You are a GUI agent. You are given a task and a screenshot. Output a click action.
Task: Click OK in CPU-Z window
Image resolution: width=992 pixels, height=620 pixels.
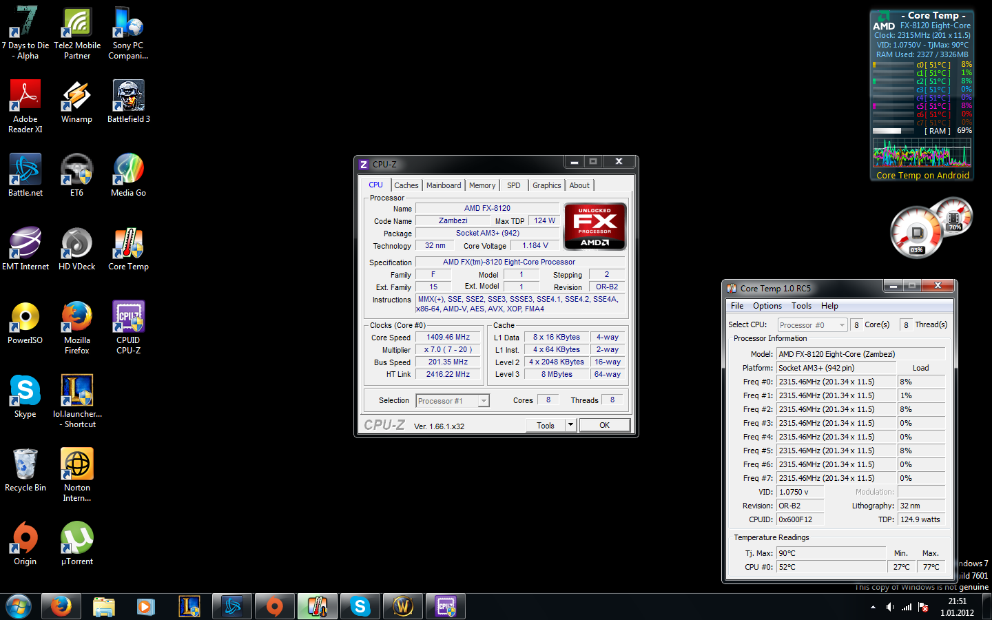[x=604, y=425]
